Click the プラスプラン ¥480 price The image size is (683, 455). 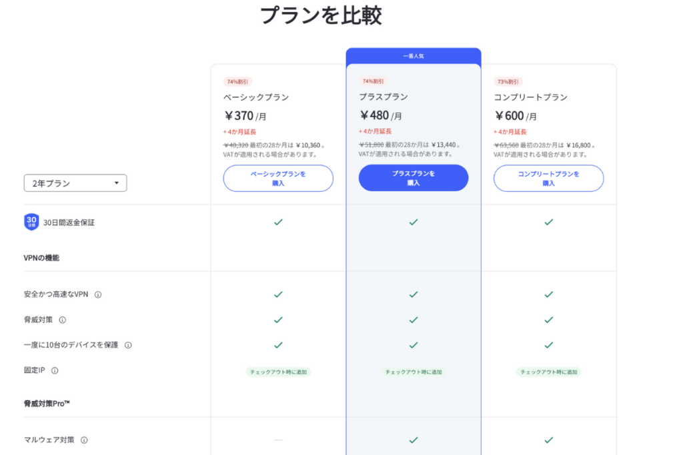[x=374, y=115]
